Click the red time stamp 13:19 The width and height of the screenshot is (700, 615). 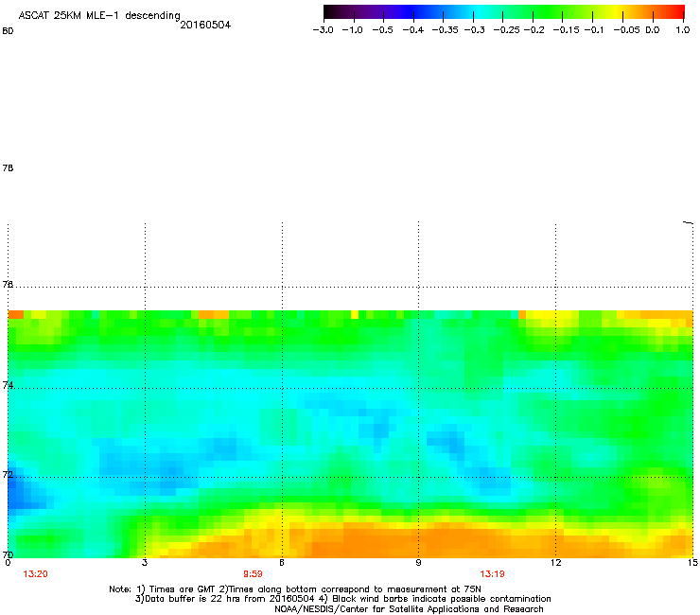[492, 574]
